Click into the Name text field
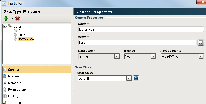Image resolution: width=206 pixels, height=104 pixels. coord(141,29)
